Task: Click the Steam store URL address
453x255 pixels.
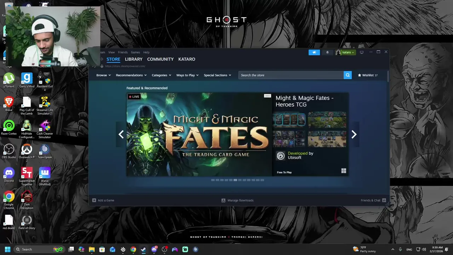Action: point(125,66)
